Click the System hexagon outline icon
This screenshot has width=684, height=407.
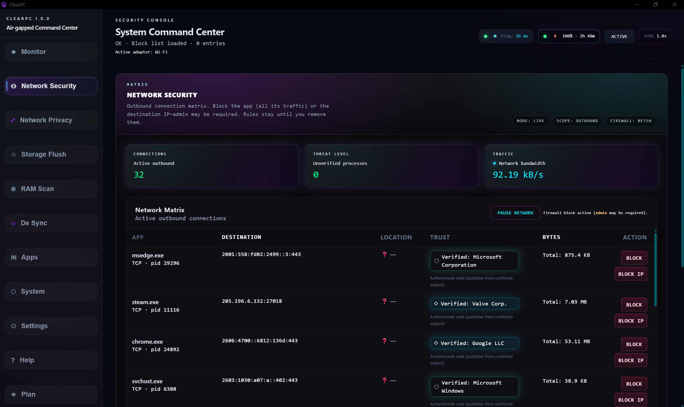(x=13, y=292)
